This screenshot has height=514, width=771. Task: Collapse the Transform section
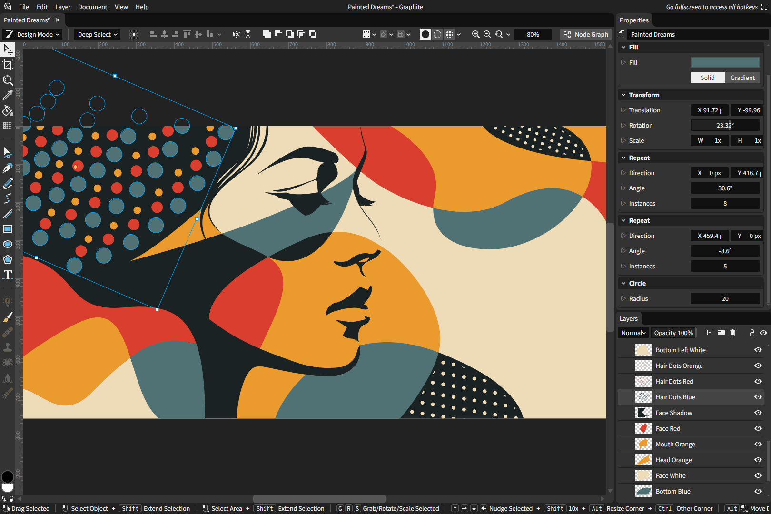(x=623, y=95)
